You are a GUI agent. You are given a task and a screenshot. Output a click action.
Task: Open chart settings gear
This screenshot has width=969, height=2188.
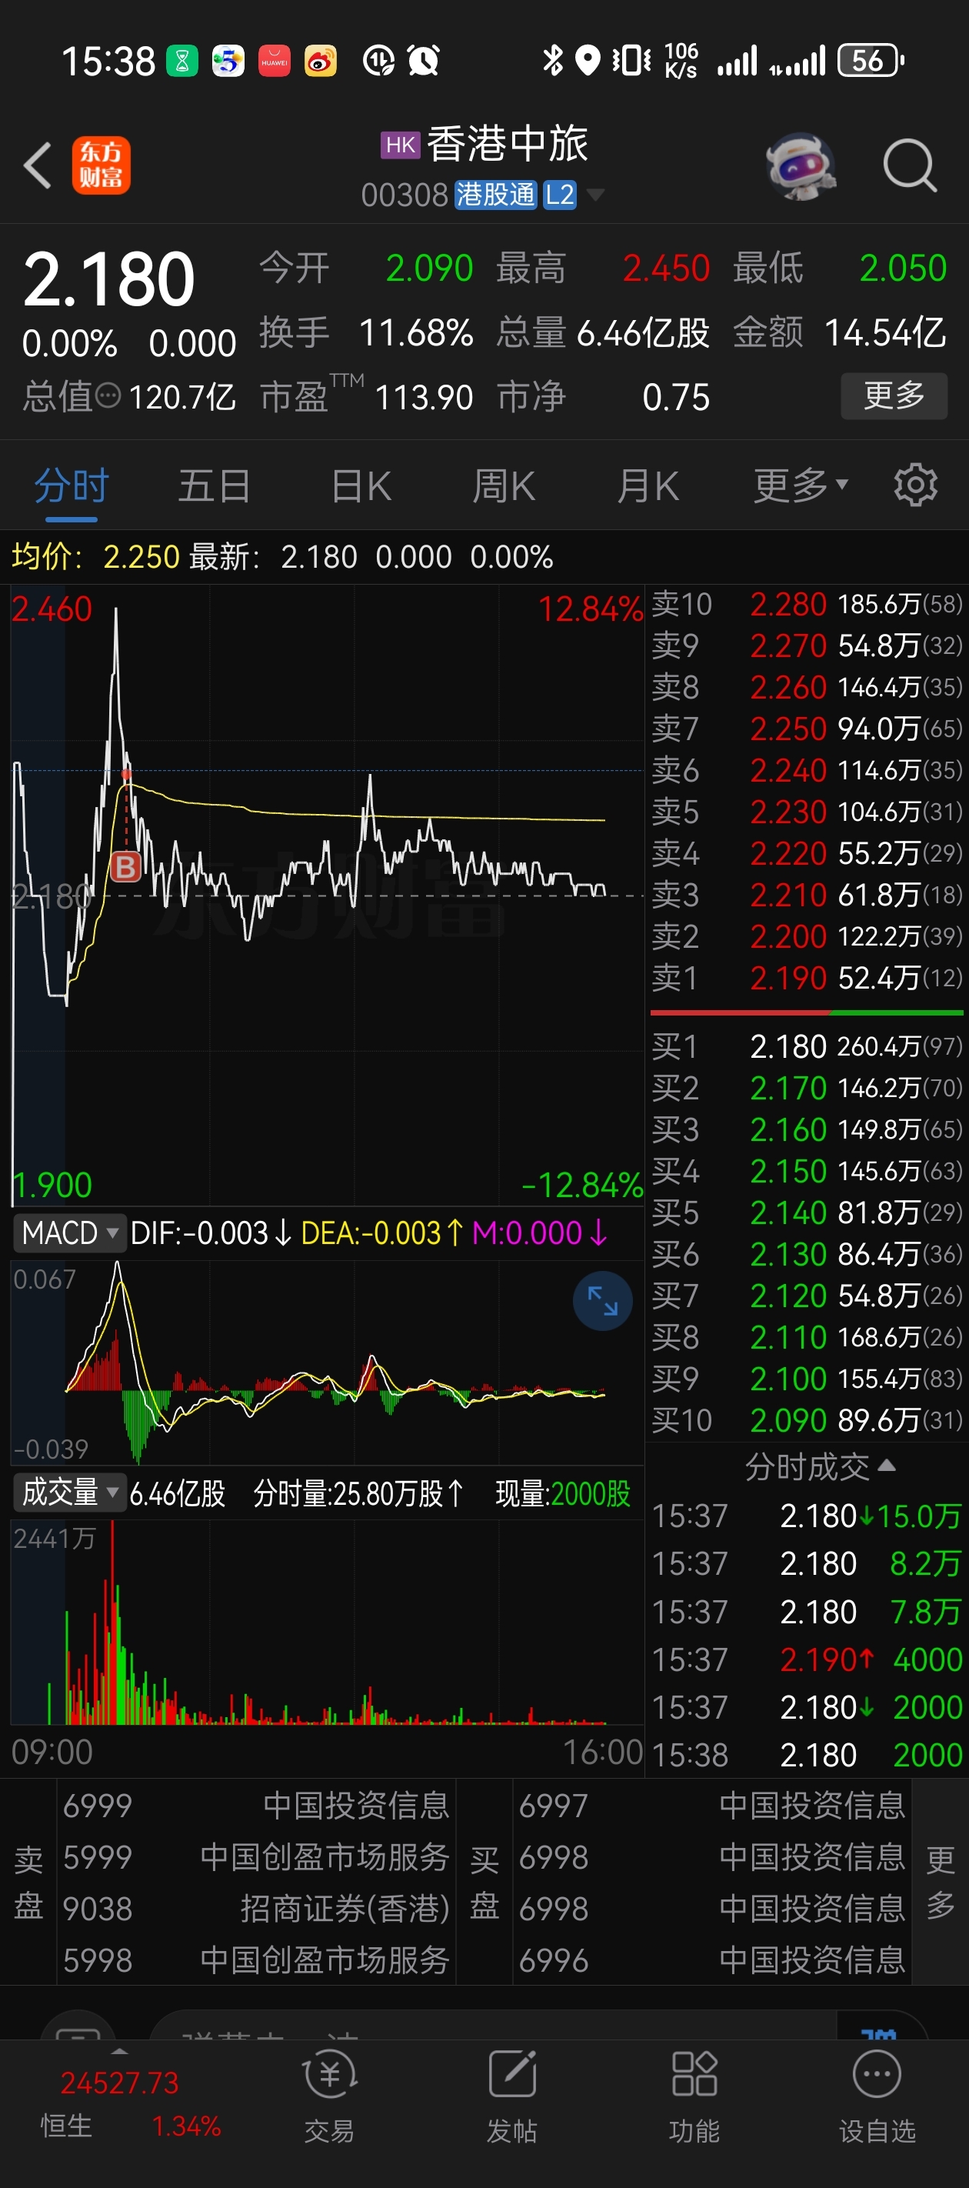click(914, 485)
